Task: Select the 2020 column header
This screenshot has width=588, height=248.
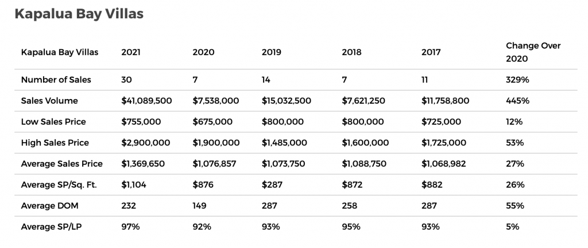Action: click(203, 52)
